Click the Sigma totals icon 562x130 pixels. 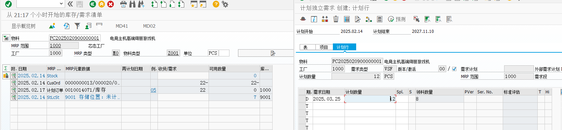point(6,68)
